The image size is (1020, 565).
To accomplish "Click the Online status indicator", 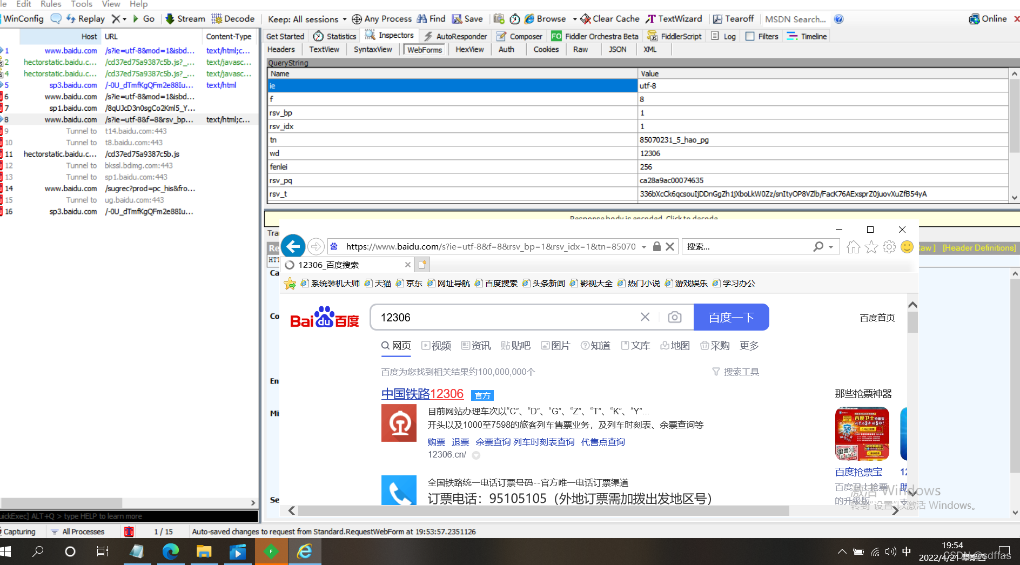I will pyautogui.click(x=988, y=19).
